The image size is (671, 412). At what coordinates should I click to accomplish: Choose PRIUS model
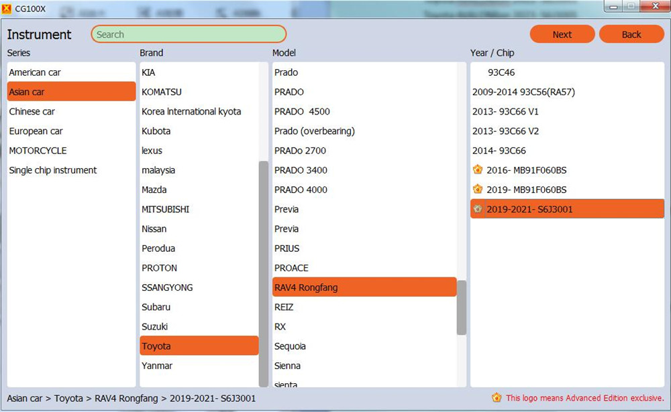tap(364, 249)
